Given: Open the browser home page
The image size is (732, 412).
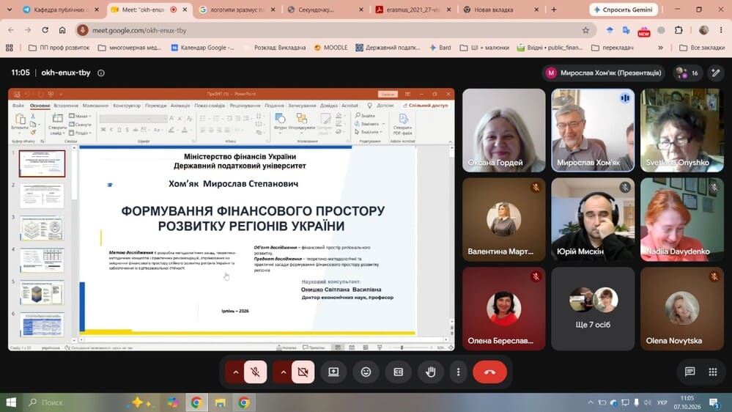Looking at the screenshot, I should tap(62, 30).
